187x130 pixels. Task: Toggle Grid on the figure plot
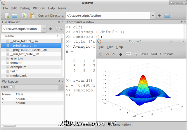(154, 54)
